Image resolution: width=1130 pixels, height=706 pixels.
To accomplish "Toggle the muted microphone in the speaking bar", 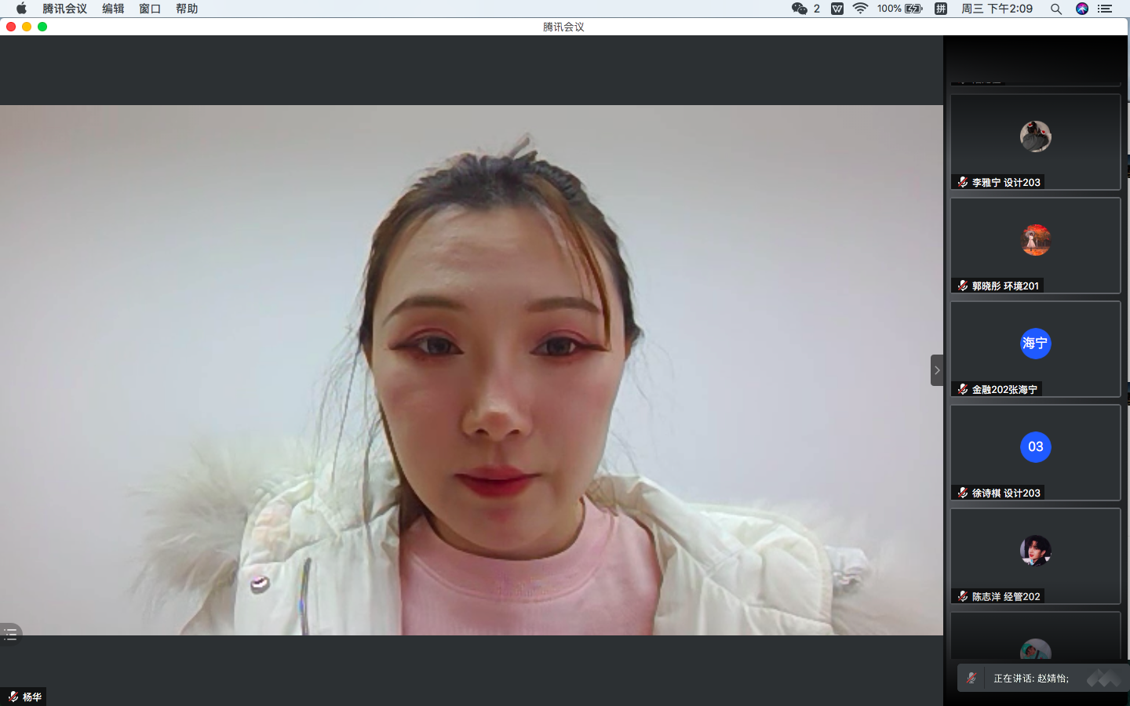I will (x=971, y=678).
